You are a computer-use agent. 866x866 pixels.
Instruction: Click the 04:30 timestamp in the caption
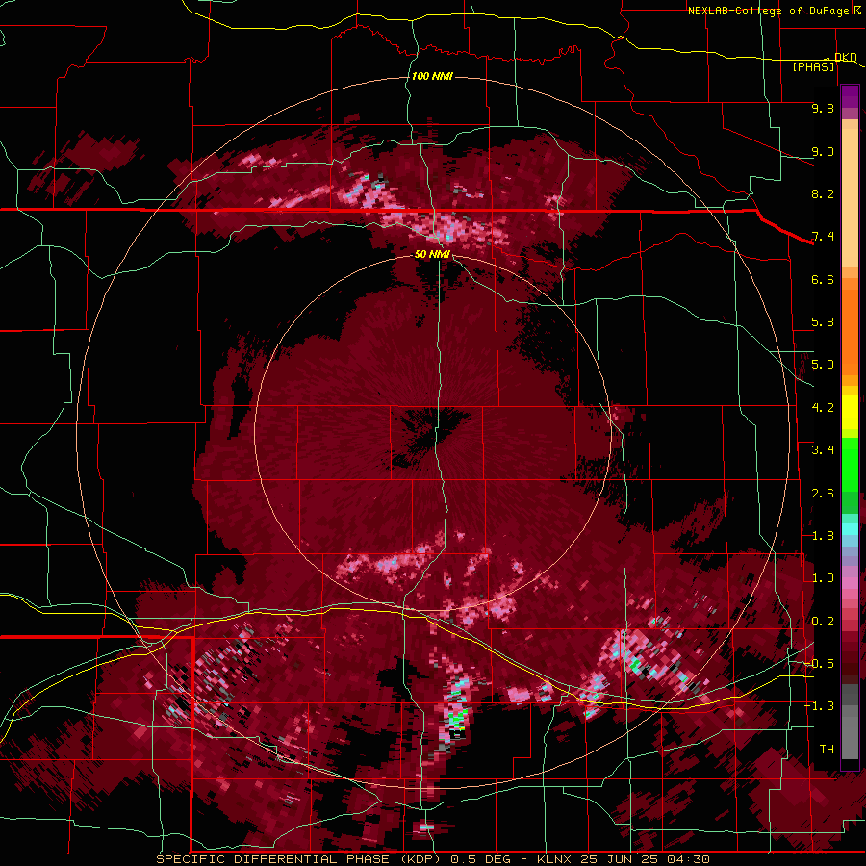pos(687,859)
